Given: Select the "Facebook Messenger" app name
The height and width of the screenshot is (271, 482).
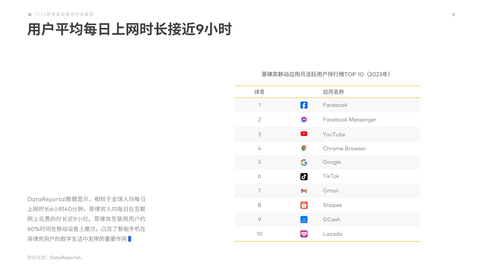Looking at the screenshot, I should click(x=349, y=120).
